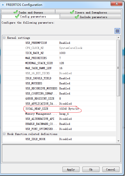Click the FREERTOS Configuration title icon
125x176 pixels.
click(3, 5)
